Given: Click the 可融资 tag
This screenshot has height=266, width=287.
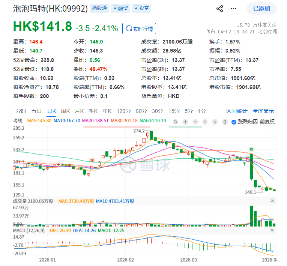Looking at the screenshot, I should (x=120, y=8).
